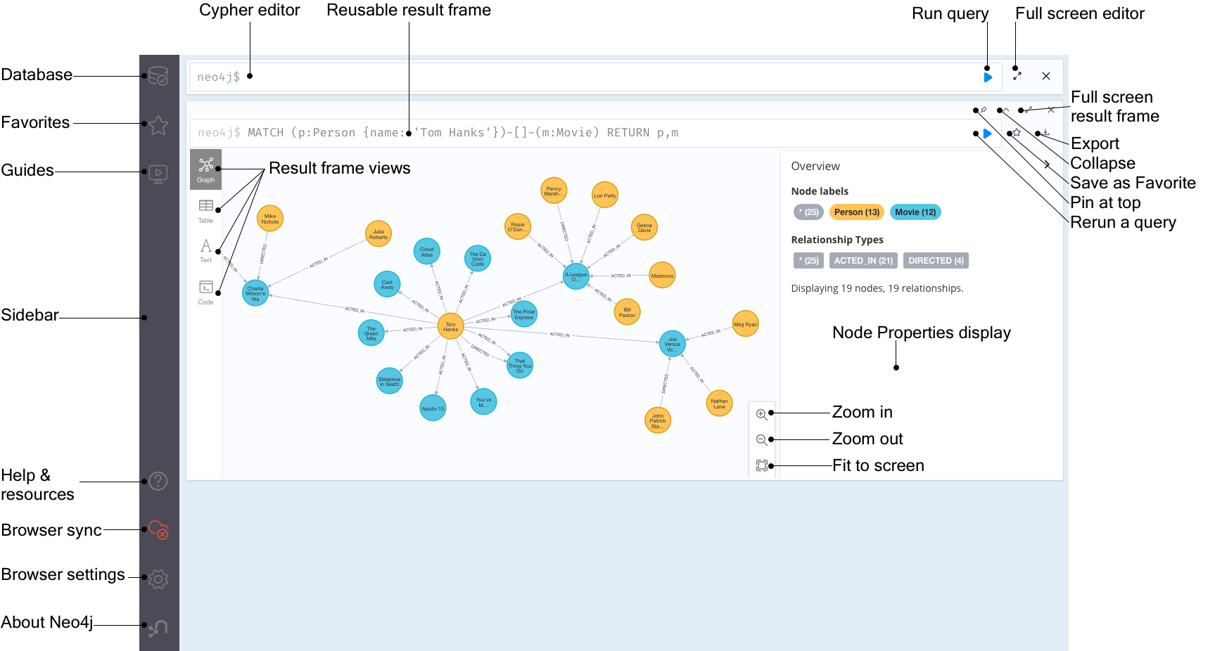
Task: Open Browser Settings gear icon
Action: click(158, 579)
